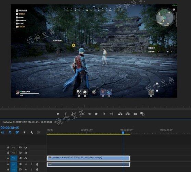The width and height of the screenshot is (191, 172).
Task: Mute audio track A2
Action: pos(26,170)
